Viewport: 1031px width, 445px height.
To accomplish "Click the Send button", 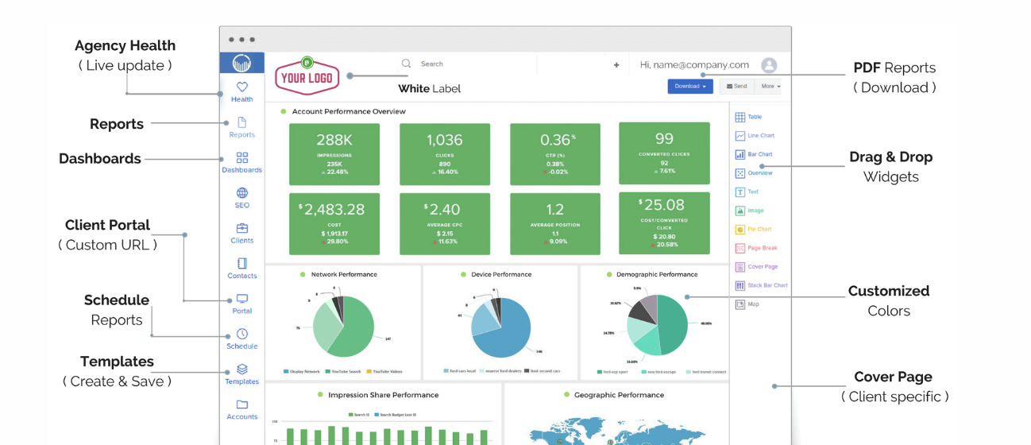I will point(737,87).
